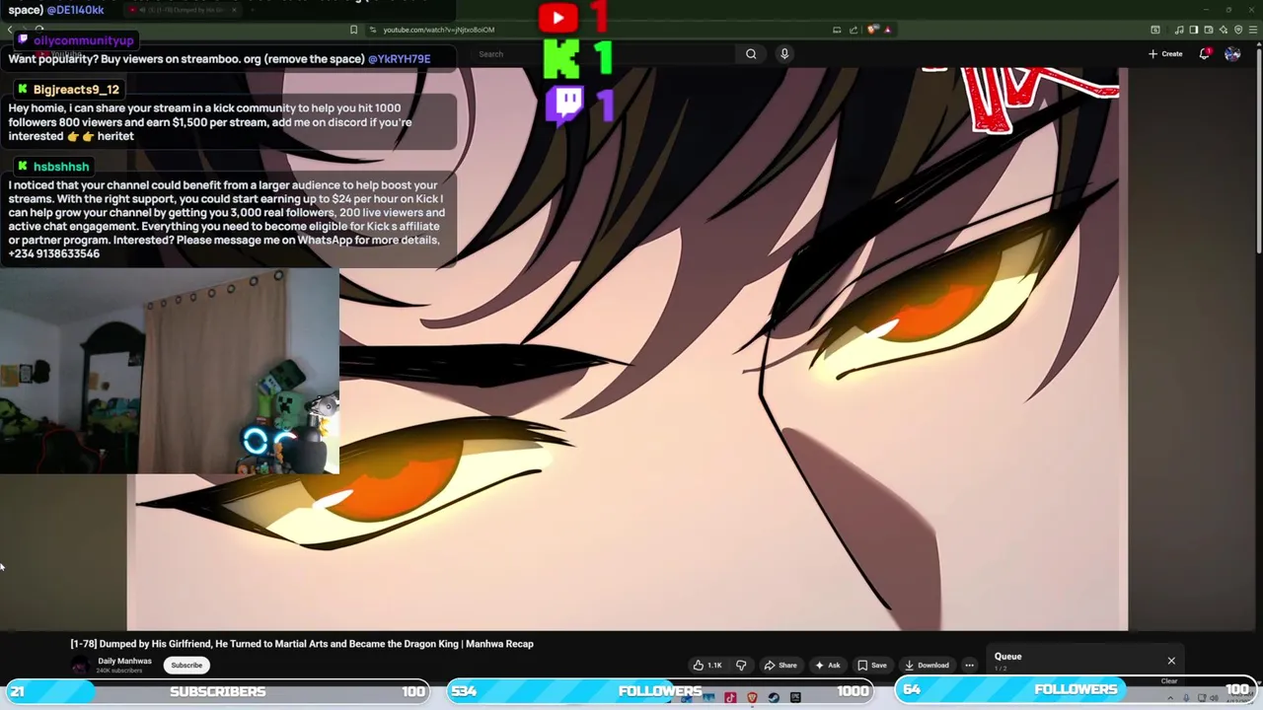This screenshot has height=710, width=1263.
Task: Open Brave browser from the taskbar
Action: pos(752,698)
